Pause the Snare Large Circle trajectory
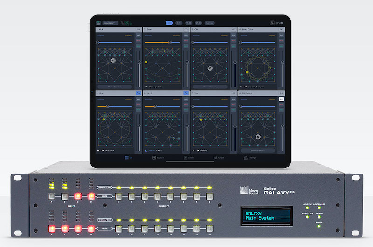Image resolution: width=373 pixels, height=247 pixels. point(146,87)
